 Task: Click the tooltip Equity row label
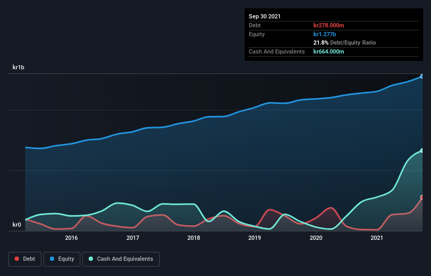click(257, 34)
